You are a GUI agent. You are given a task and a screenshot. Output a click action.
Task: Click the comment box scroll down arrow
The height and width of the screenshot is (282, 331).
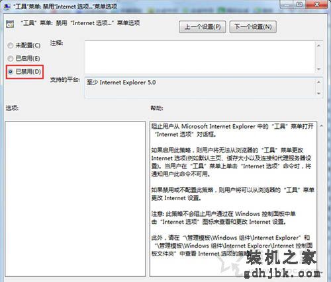[318, 69]
